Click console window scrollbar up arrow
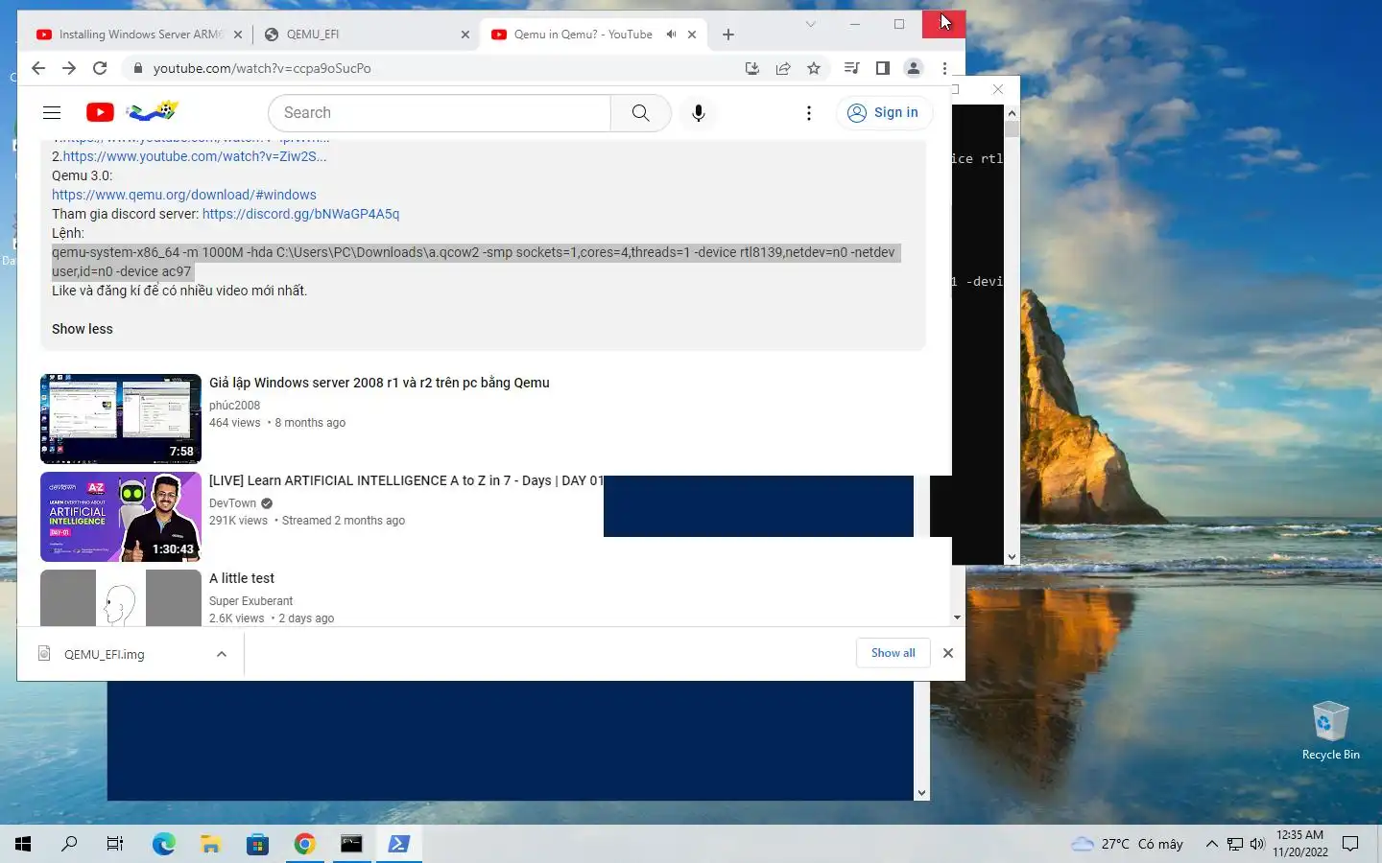Image resolution: width=1382 pixels, height=863 pixels. pos(1012,113)
